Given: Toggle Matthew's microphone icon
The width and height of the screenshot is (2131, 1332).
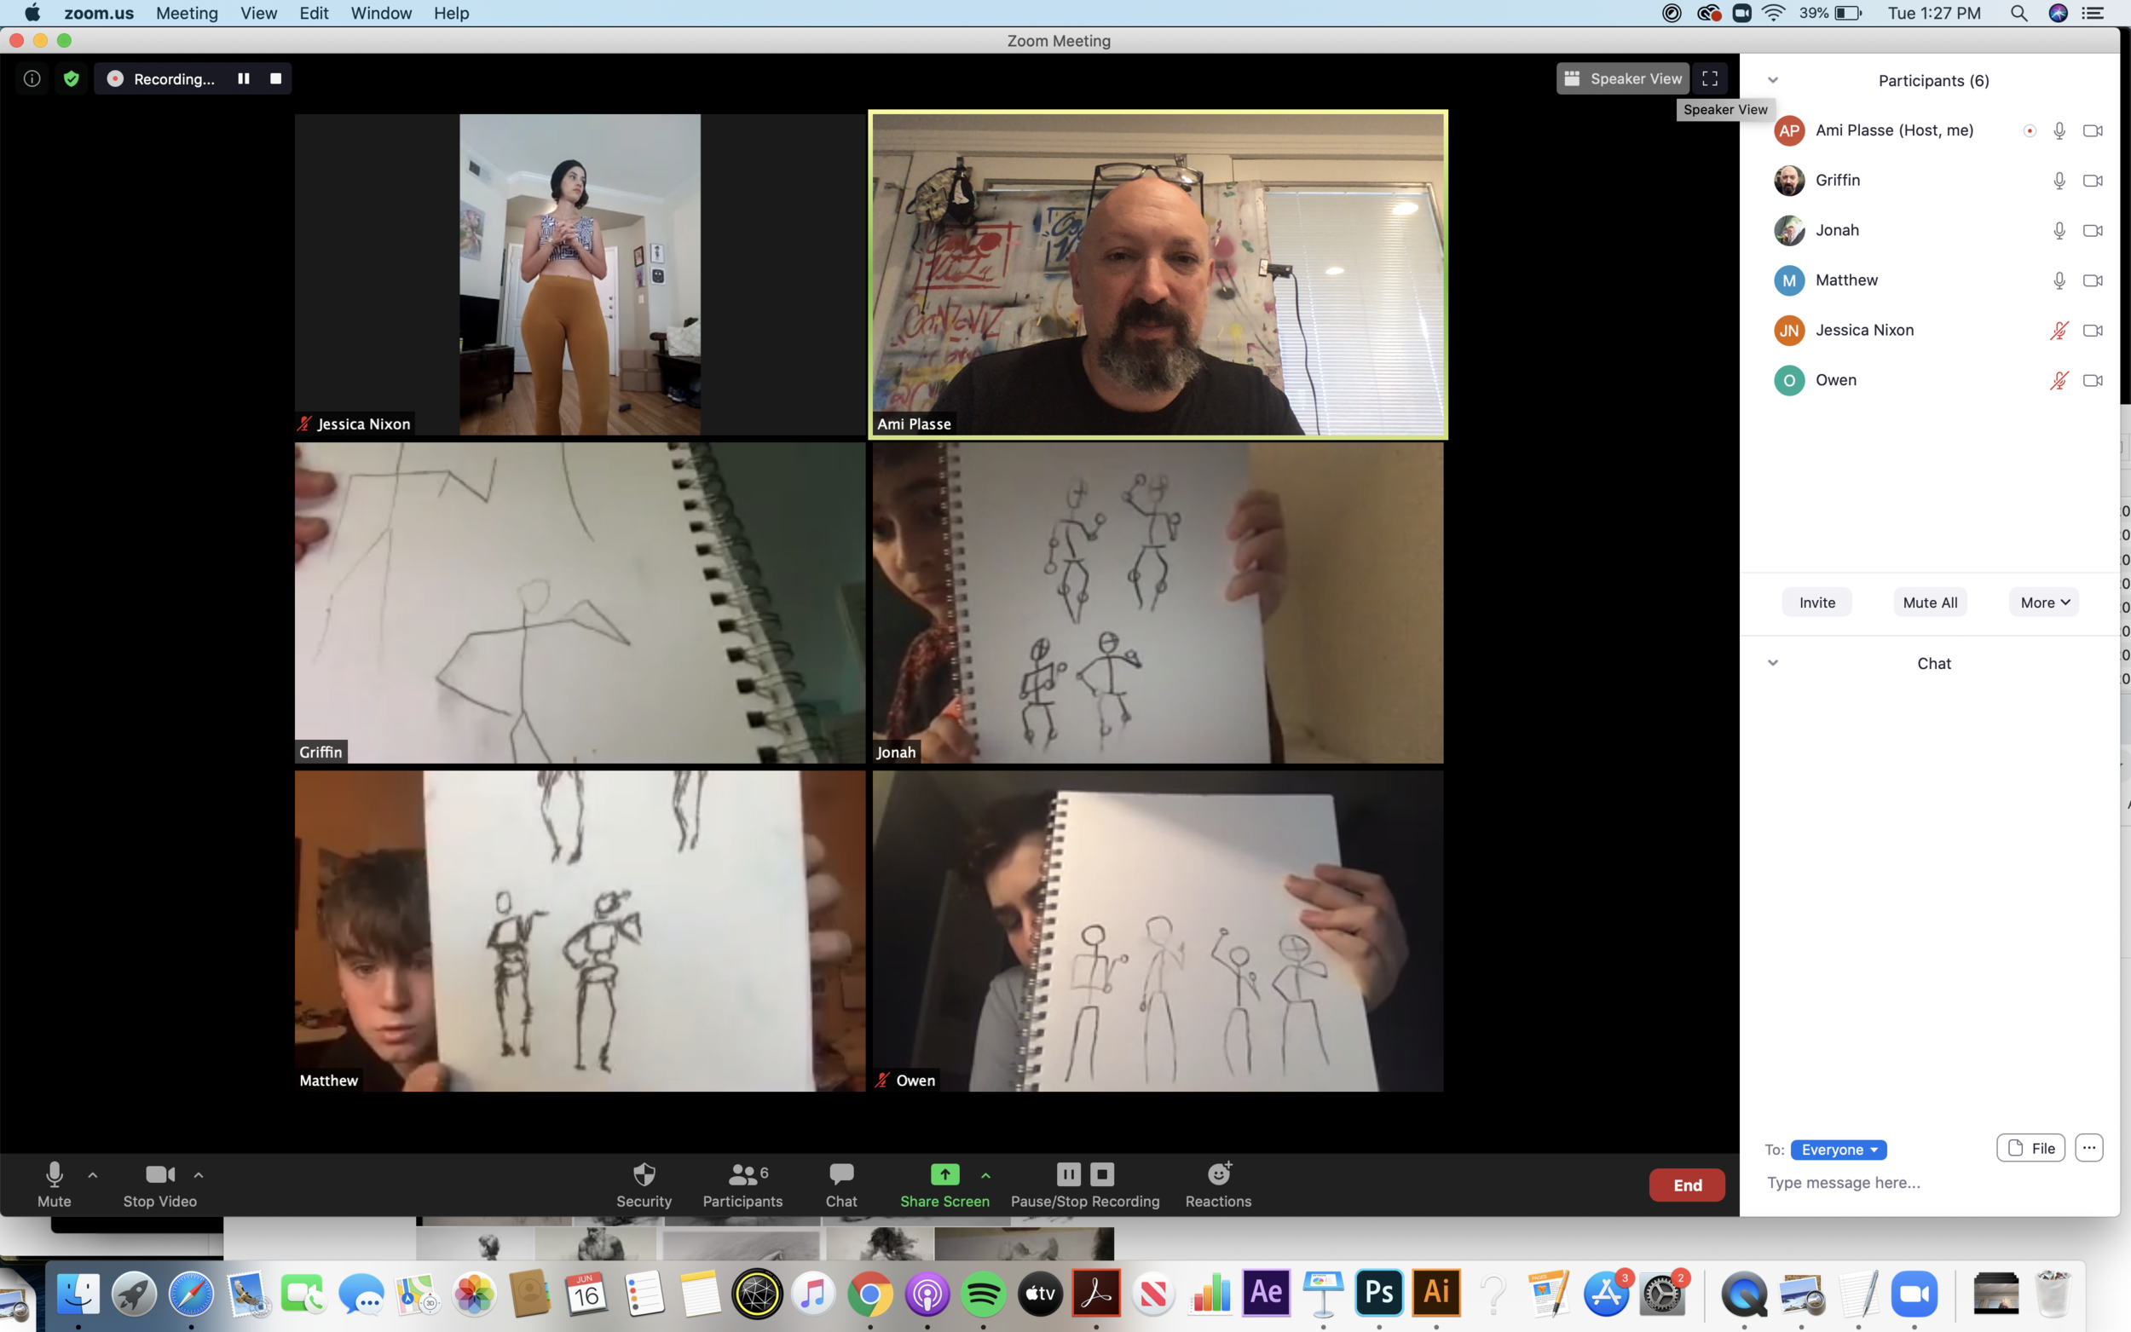Looking at the screenshot, I should (x=2059, y=281).
